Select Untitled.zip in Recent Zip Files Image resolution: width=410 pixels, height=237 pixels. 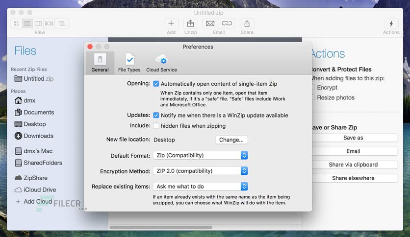coord(34,78)
